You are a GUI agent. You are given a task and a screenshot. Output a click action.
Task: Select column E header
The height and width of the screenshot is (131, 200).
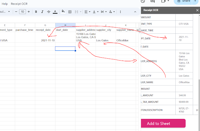[x=8, y=25]
